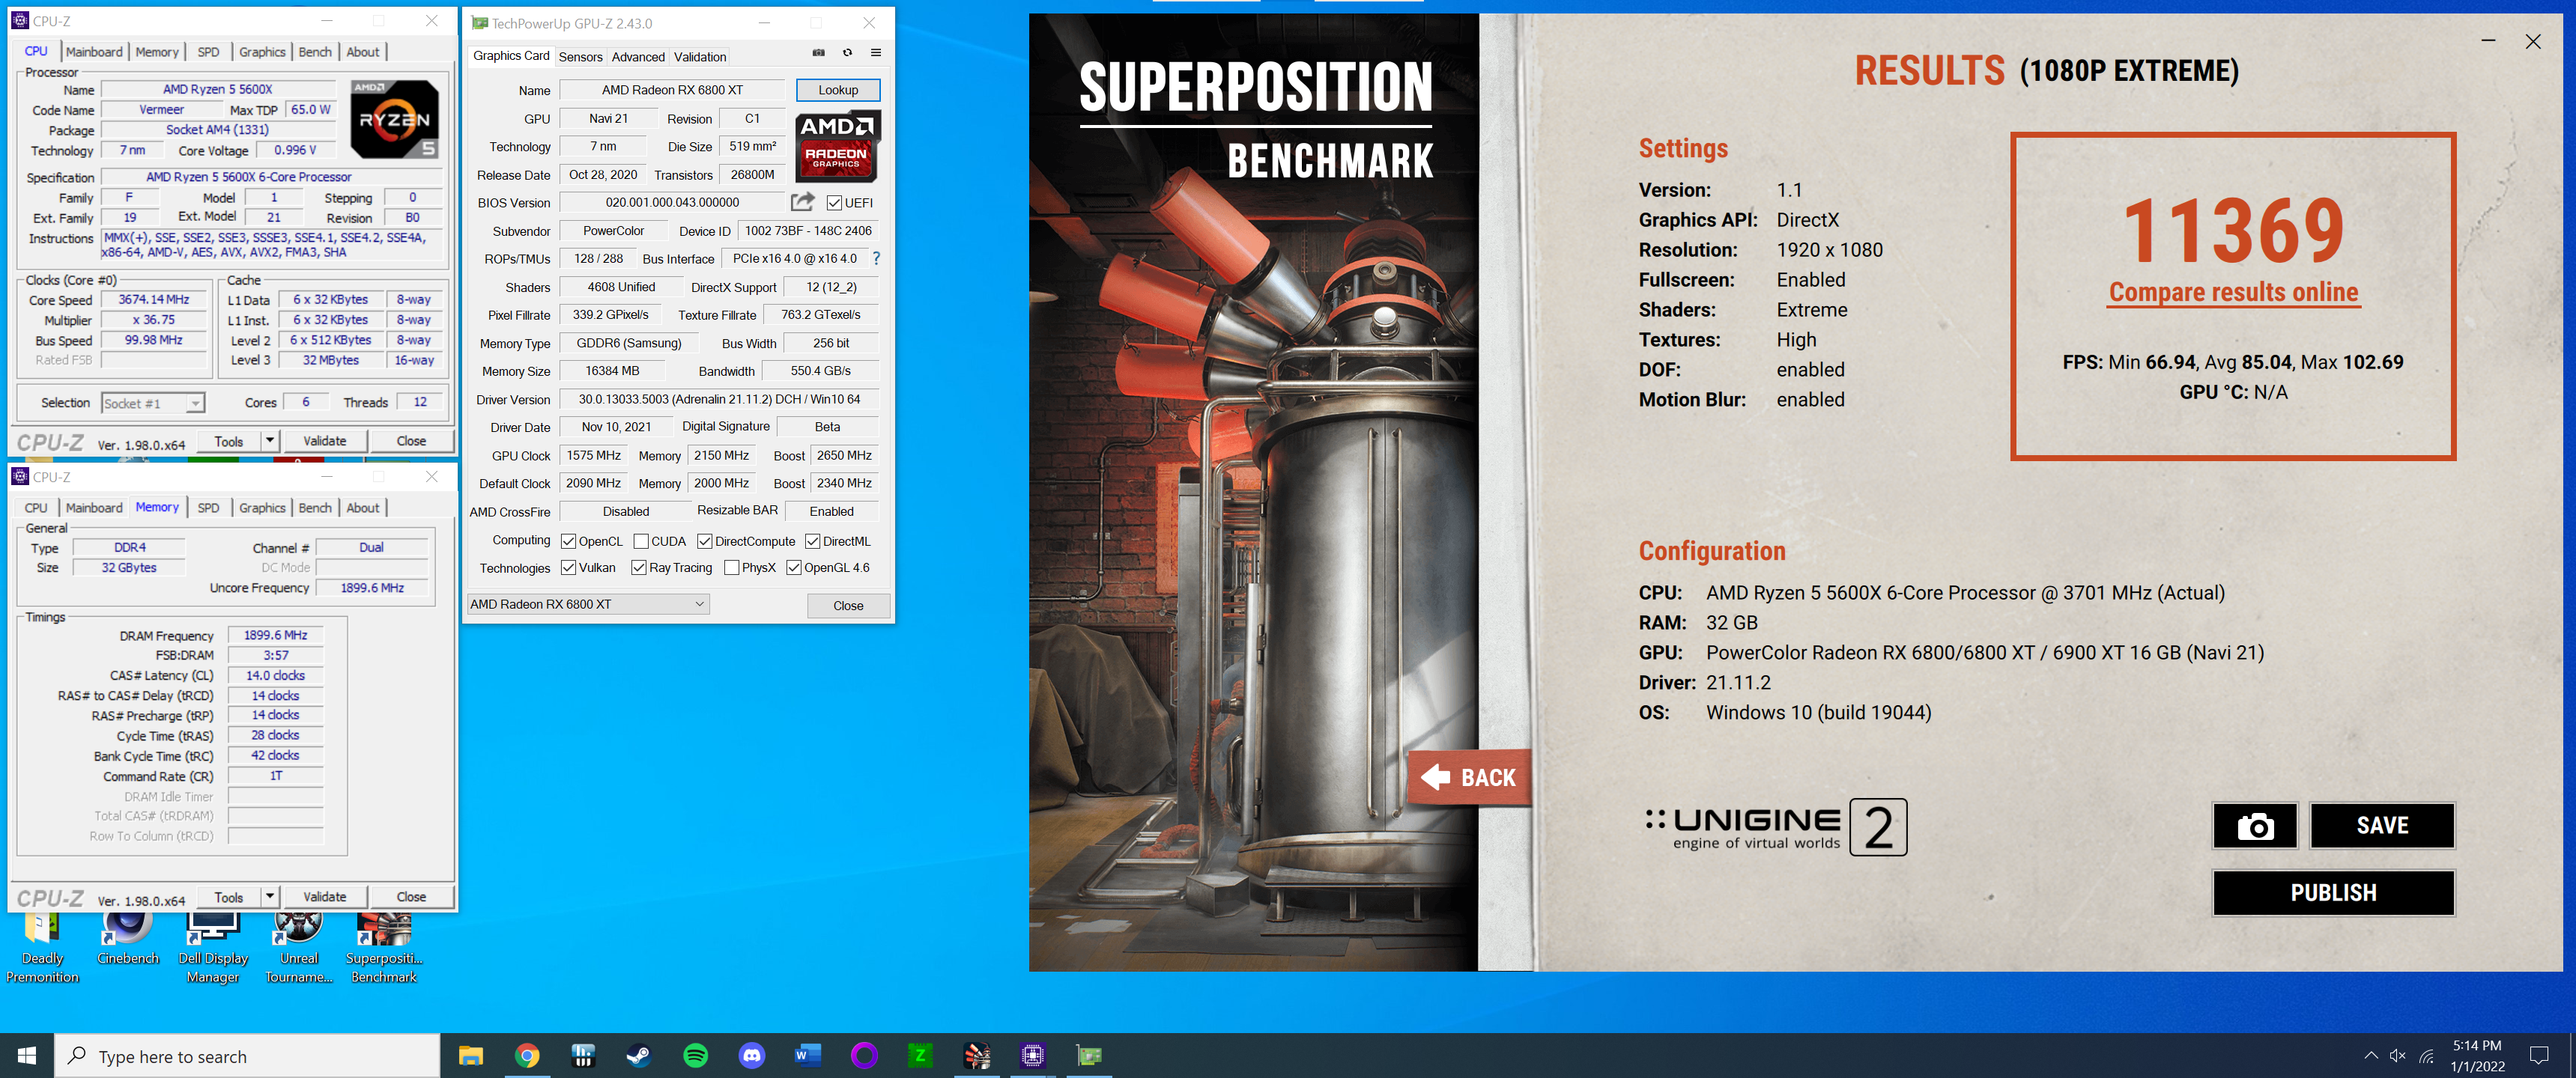Image resolution: width=2576 pixels, height=1078 pixels.
Task: Open Microsoft Word from the taskbar
Action: [x=808, y=1055]
